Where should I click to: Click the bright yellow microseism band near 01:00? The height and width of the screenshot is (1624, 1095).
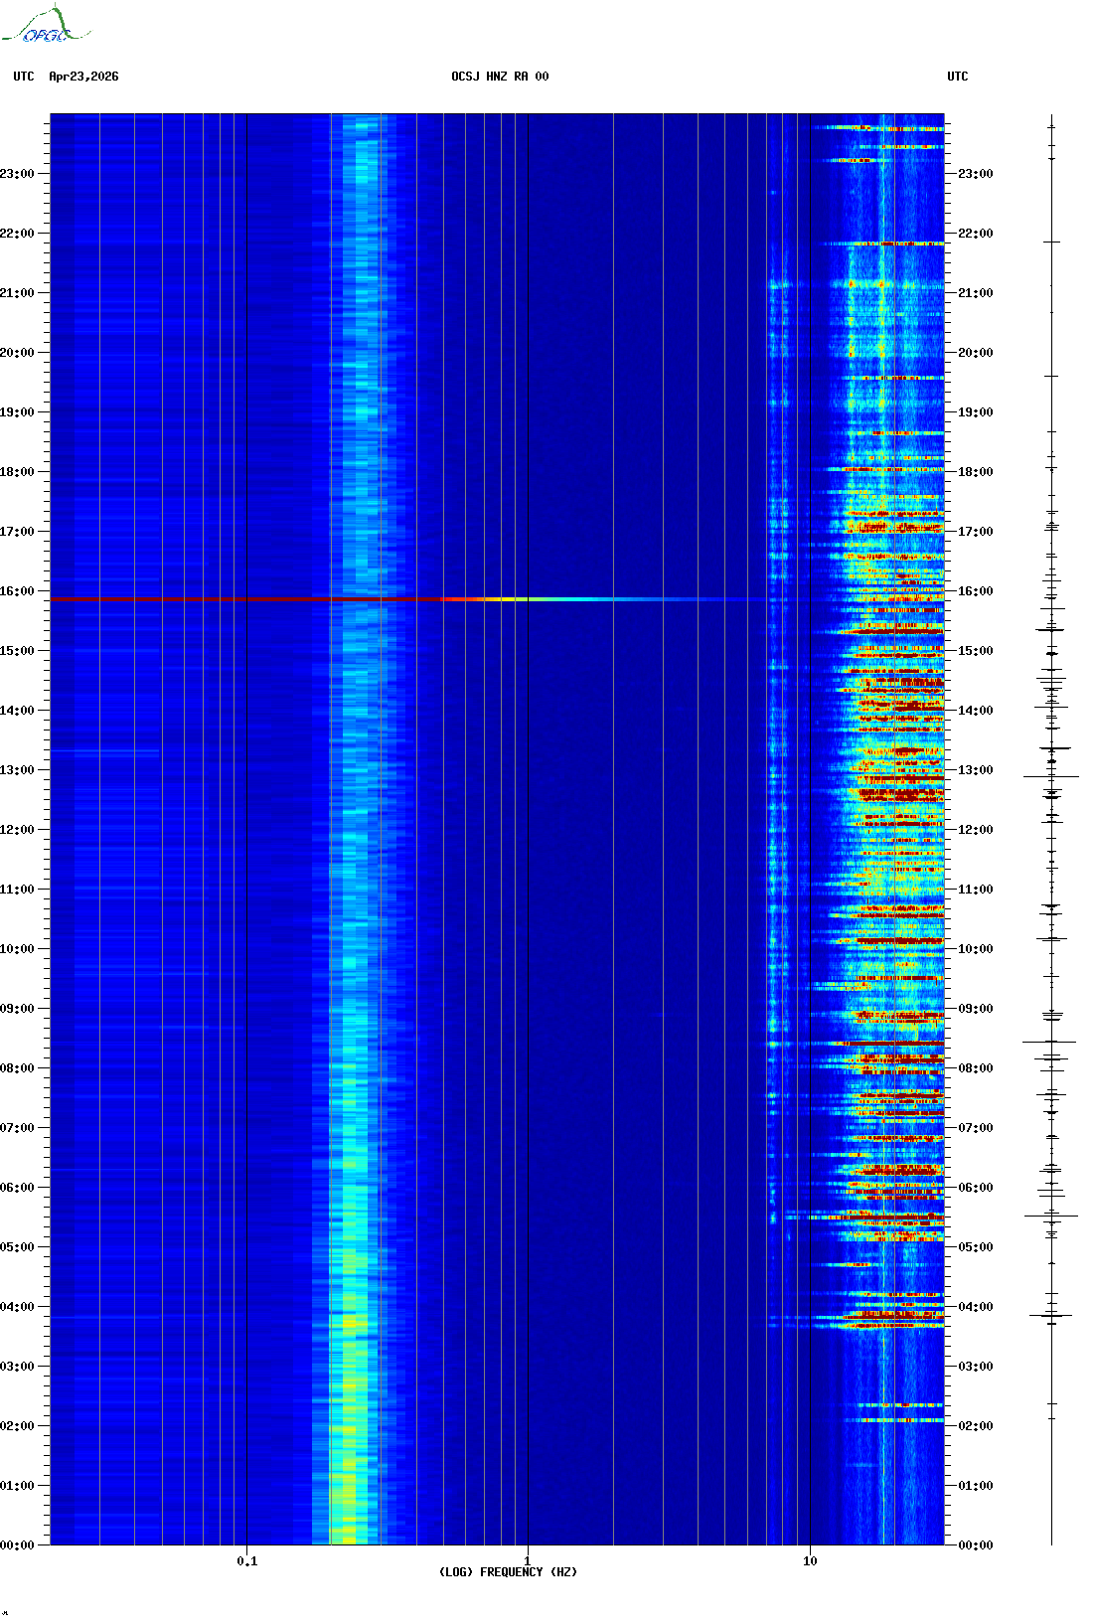(343, 1486)
